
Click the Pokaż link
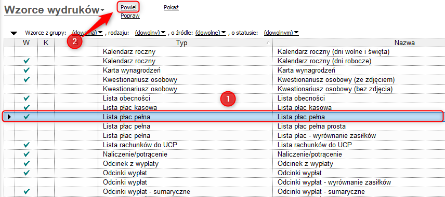click(x=171, y=8)
